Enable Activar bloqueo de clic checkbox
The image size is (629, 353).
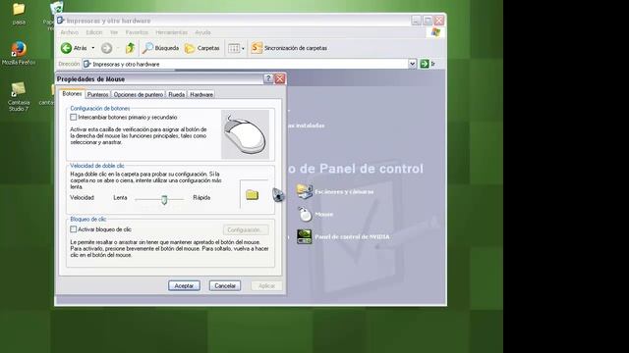[x=73, y=229]
